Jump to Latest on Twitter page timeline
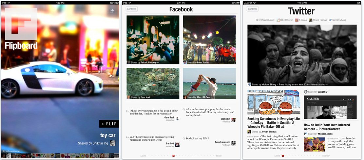This screenshot has width=364, height=160. (277, 156)
